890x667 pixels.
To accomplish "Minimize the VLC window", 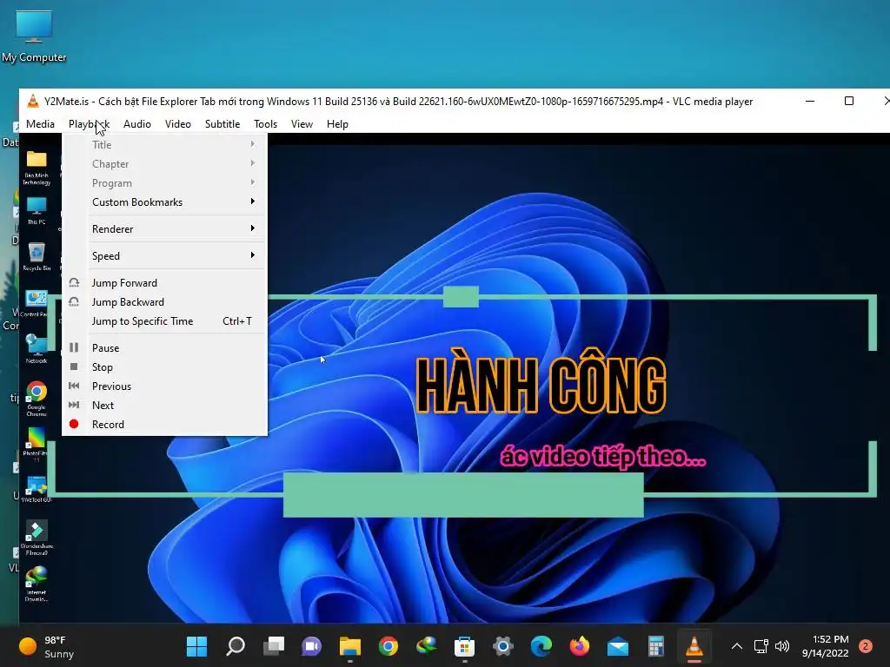I will [810, 101].
